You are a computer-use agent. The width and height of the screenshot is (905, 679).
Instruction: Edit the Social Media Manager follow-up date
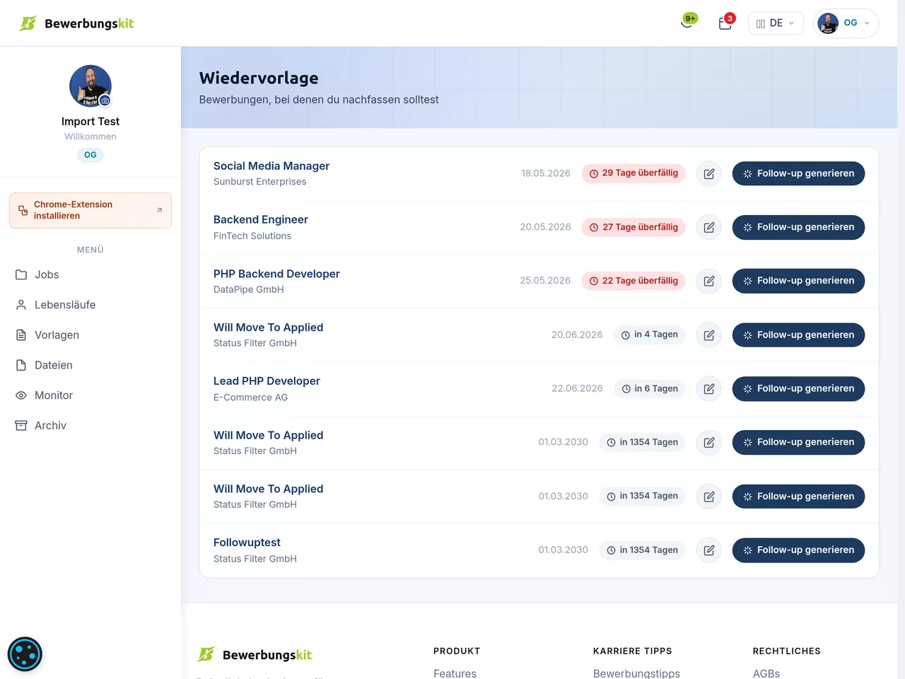click(x=709, y=173)
